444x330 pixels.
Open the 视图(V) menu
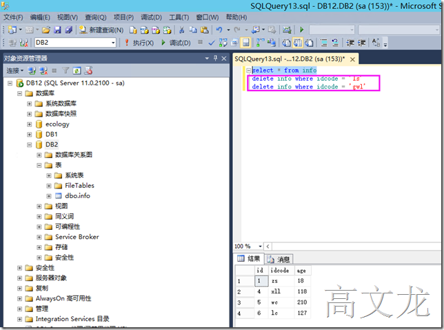[68, 17]
